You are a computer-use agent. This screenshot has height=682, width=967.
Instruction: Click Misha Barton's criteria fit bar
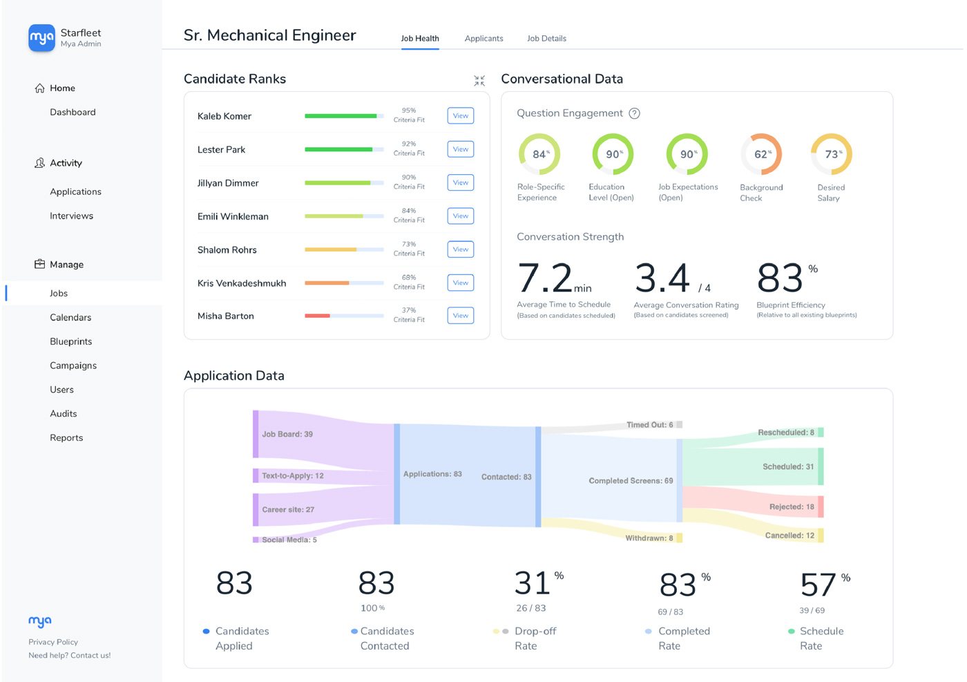(x=344, y=316)
